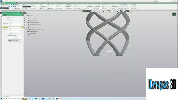Select the Каркас и поверхности toolset

4,6
